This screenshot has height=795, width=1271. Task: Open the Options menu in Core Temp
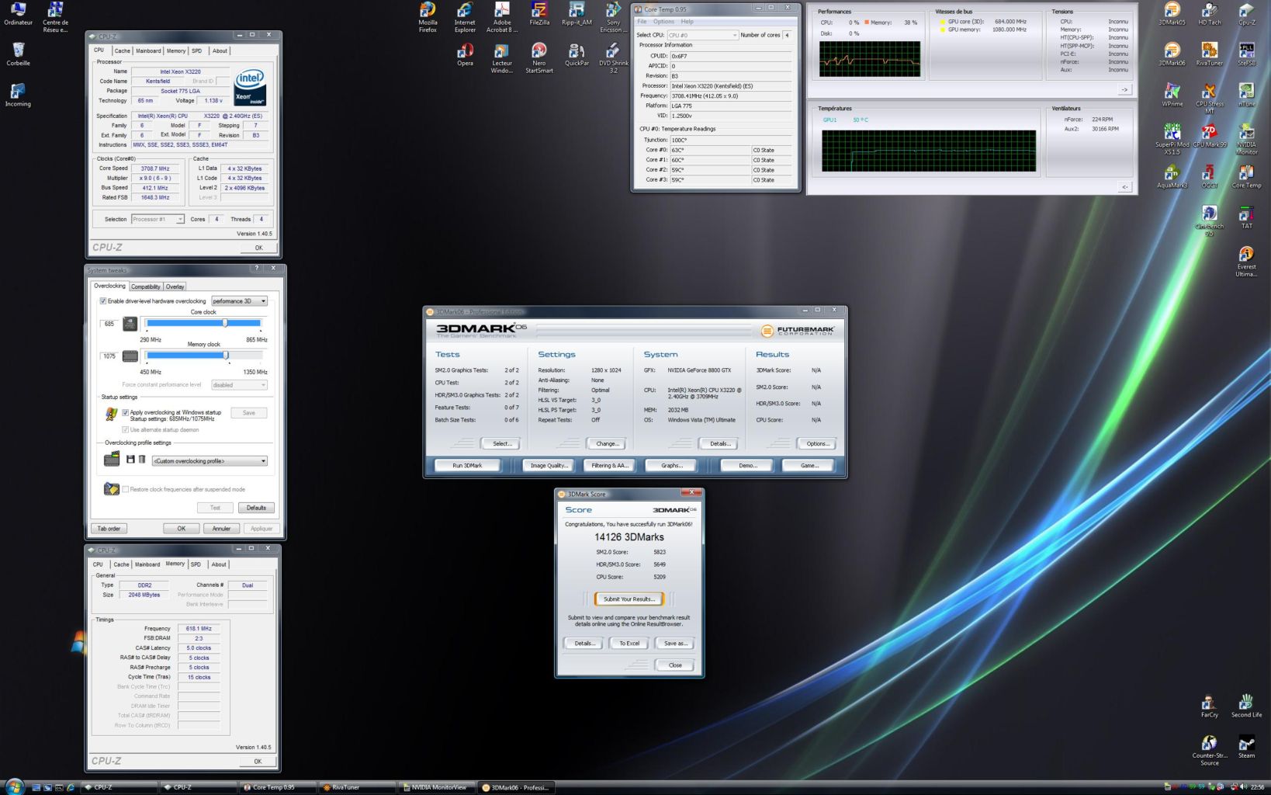(x=663, y=22)
